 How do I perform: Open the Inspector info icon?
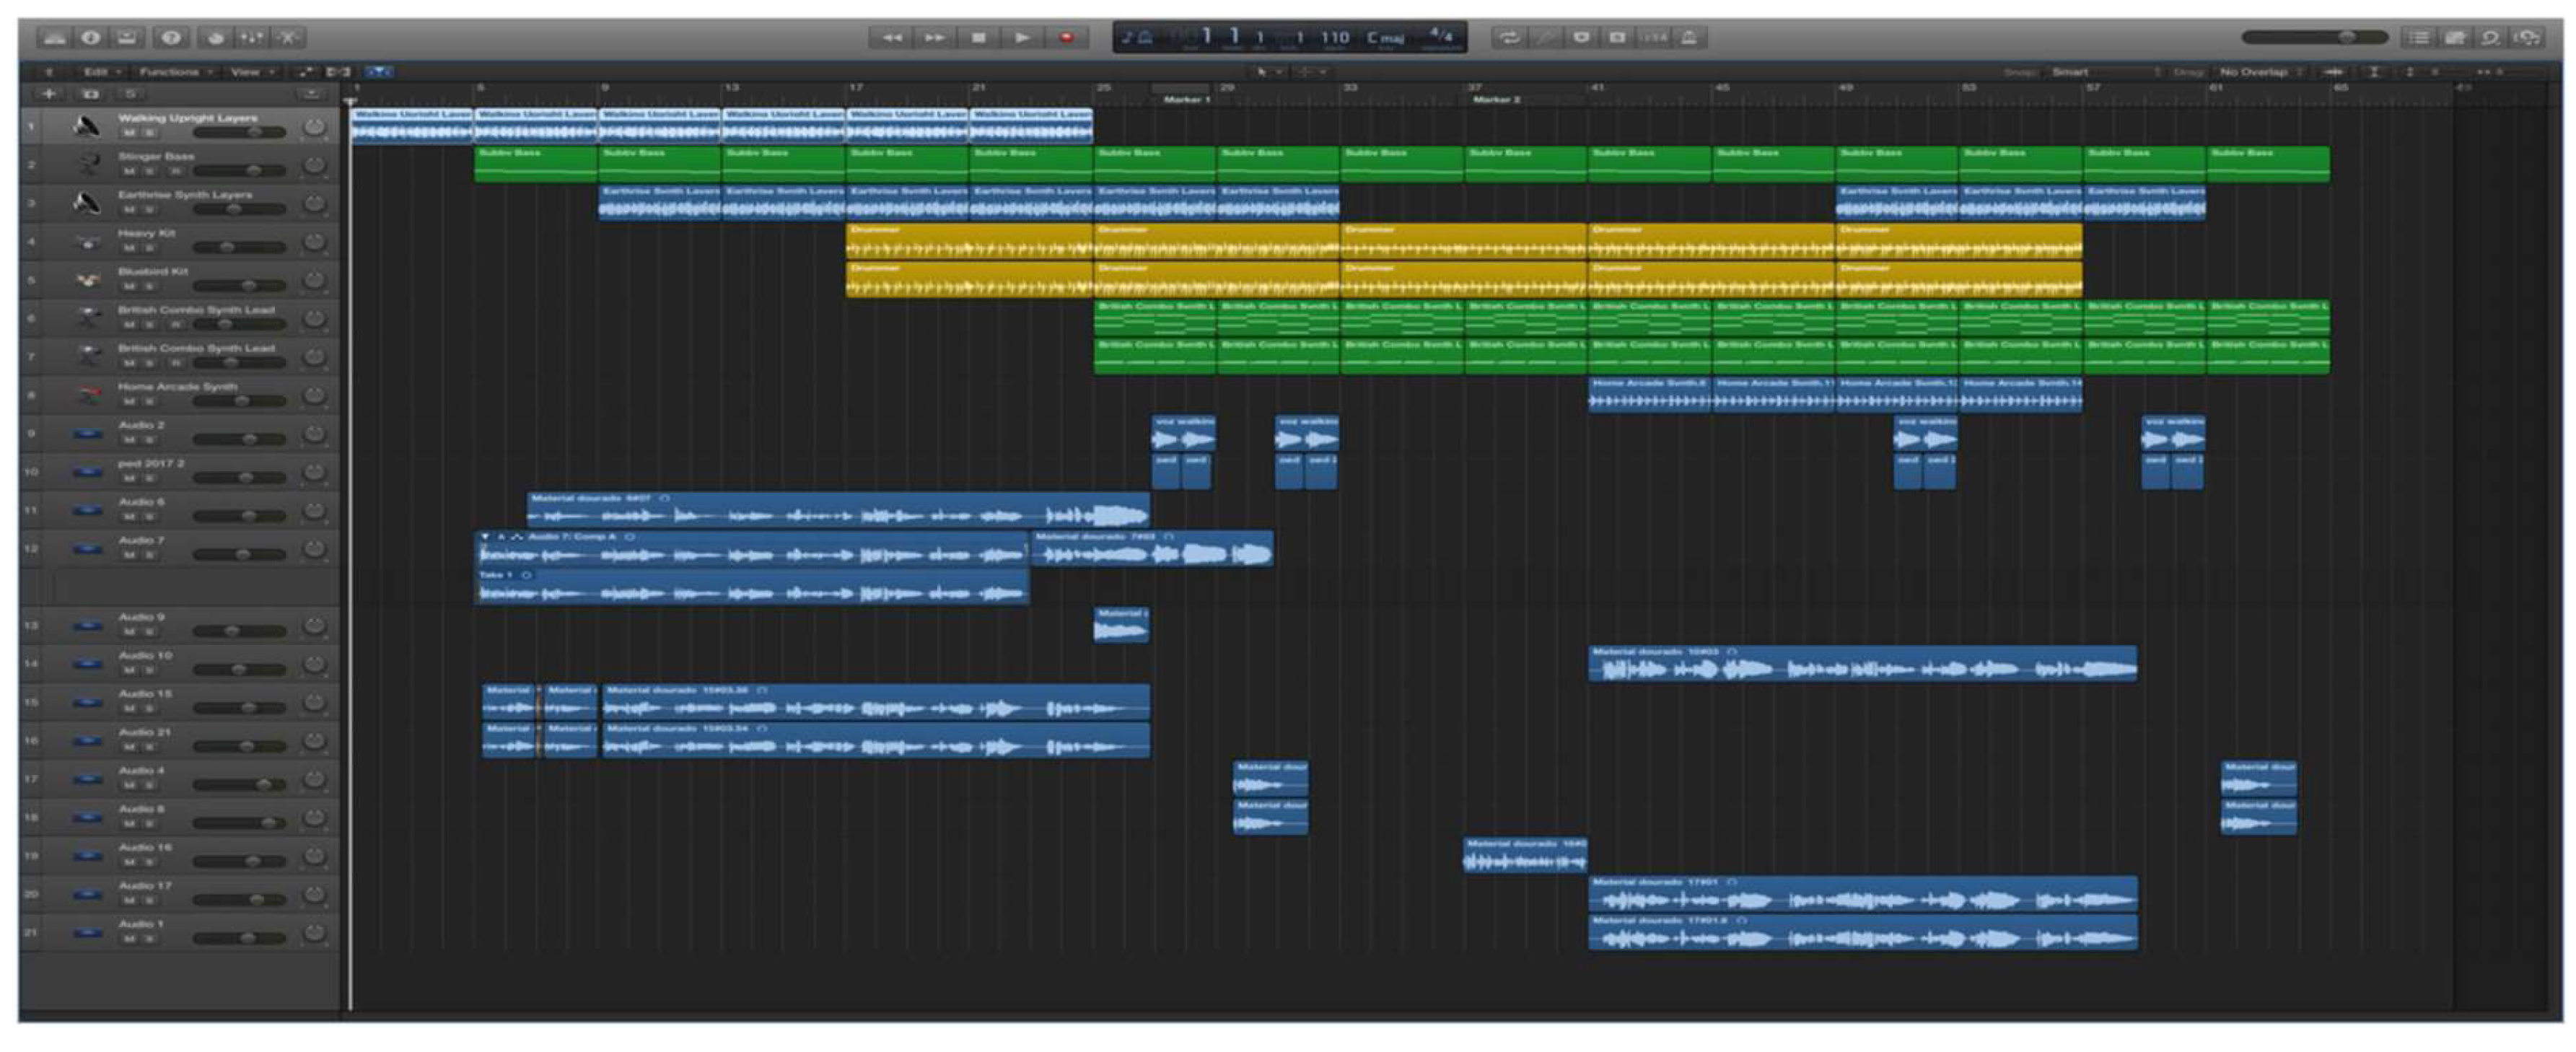(91, 38)
